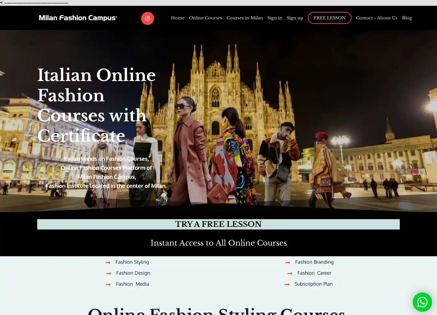The height and width of the screenshot is (315, 437).
Task: Click the TRY A FREE LESSON banner
Action: (218, 224)
